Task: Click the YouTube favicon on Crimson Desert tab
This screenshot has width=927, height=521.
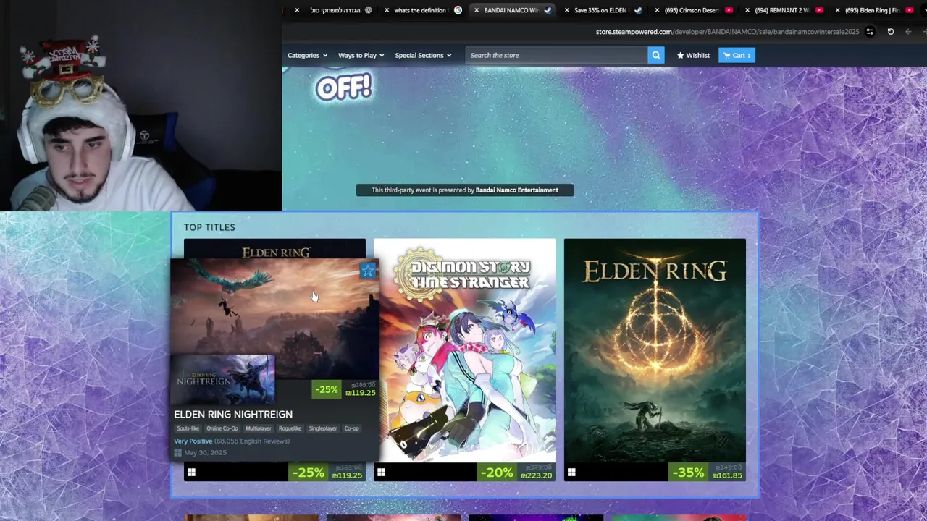Action: (x=729, y=10)
